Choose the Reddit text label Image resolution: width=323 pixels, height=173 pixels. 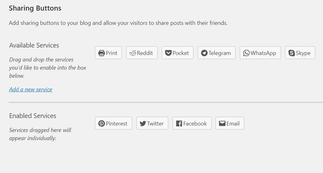tap(145, 53)
